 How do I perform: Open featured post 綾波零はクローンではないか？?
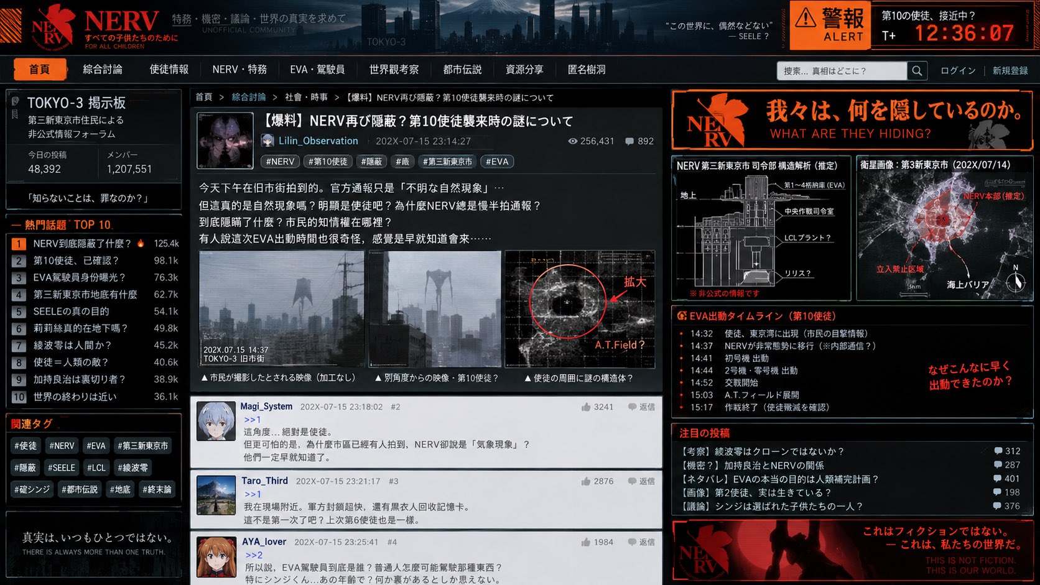point(763,451)
